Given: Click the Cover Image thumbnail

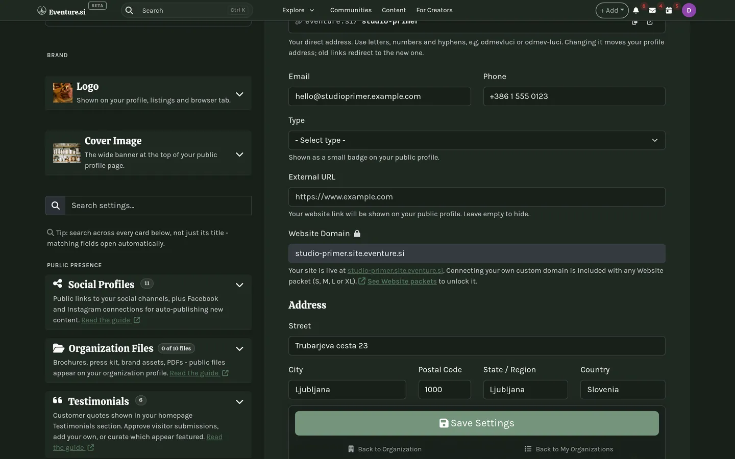Looking at the screenshot, I should pyautogui.click(x=67, y=153).
